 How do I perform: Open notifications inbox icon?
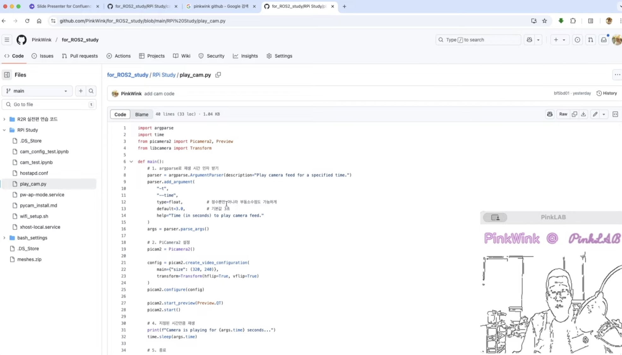coord(603,40)
